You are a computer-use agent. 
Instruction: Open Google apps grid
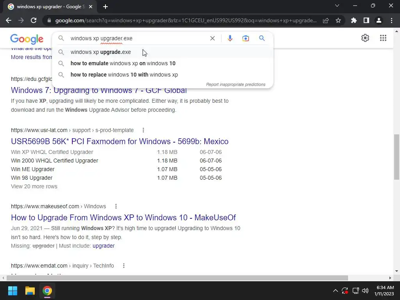[x=383, y=38]
